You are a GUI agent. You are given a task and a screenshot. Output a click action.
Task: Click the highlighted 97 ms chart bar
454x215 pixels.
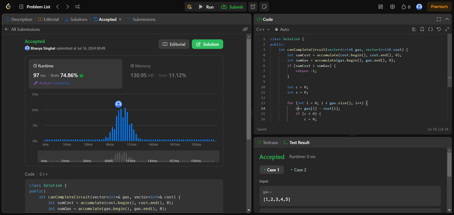click(x=118, y=125)
